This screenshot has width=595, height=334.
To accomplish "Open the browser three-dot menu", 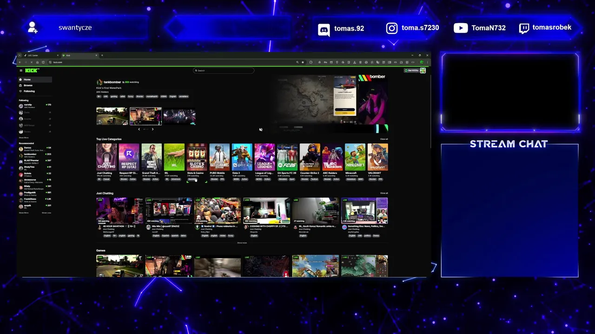I will pos(428,62).
